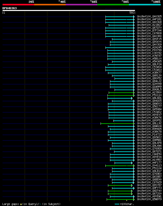Select the UniRef100_Q84L22 label
This screenshot has height=206, width=163.
click(x=149, y=81)
